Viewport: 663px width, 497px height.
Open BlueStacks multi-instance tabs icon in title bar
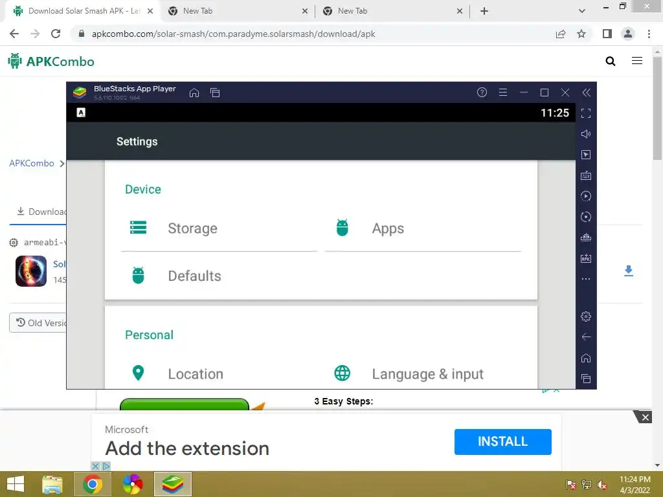point(215,93)
